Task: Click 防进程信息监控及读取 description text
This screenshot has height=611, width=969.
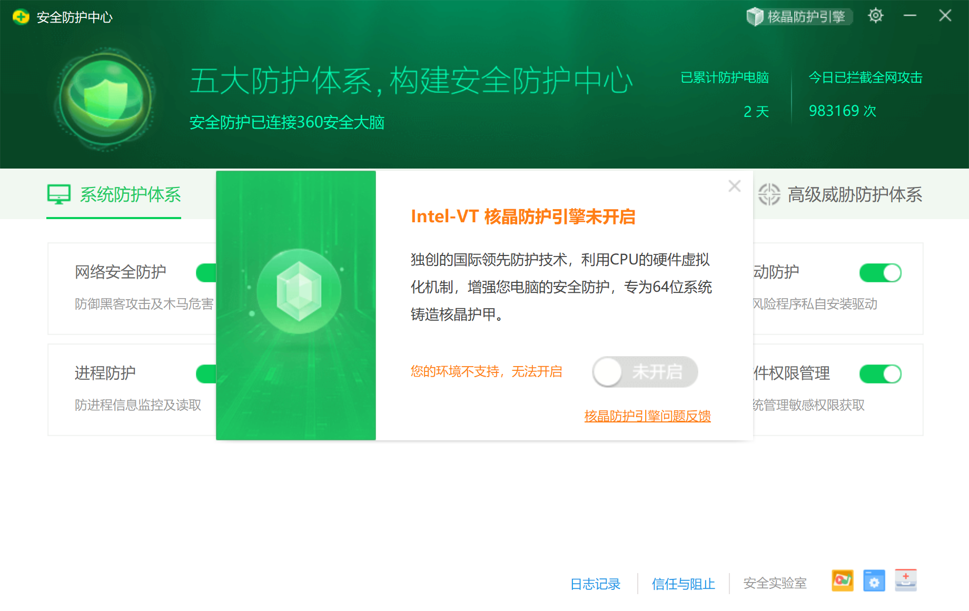Action: click(x=138, y=405)
